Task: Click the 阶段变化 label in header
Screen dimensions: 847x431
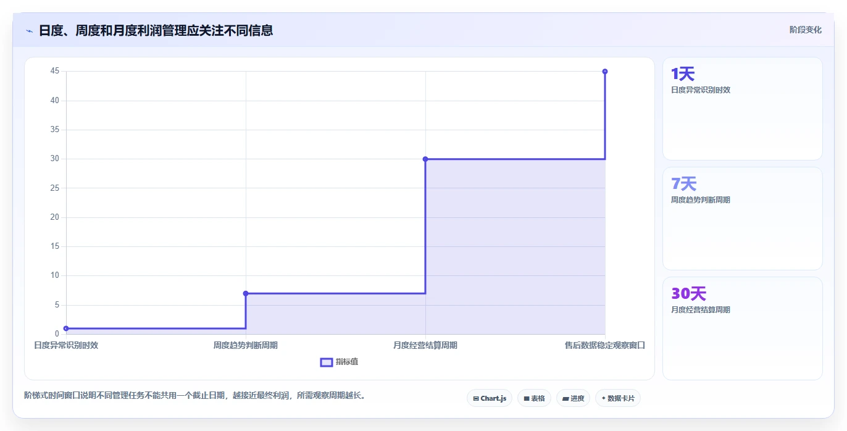Action: [x=805, y=30]
